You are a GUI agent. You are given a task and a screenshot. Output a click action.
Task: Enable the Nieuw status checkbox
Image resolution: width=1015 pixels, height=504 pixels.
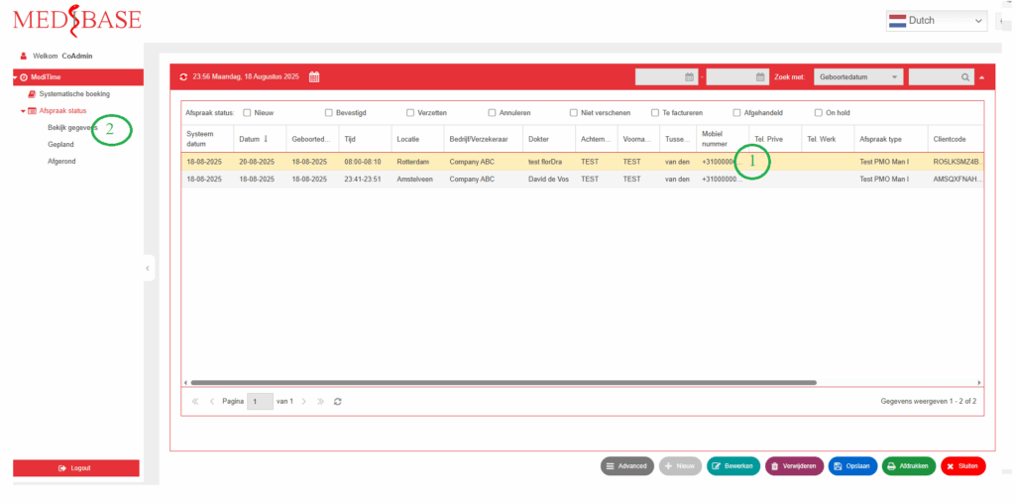pyautogui.click(x=247, y=113)
